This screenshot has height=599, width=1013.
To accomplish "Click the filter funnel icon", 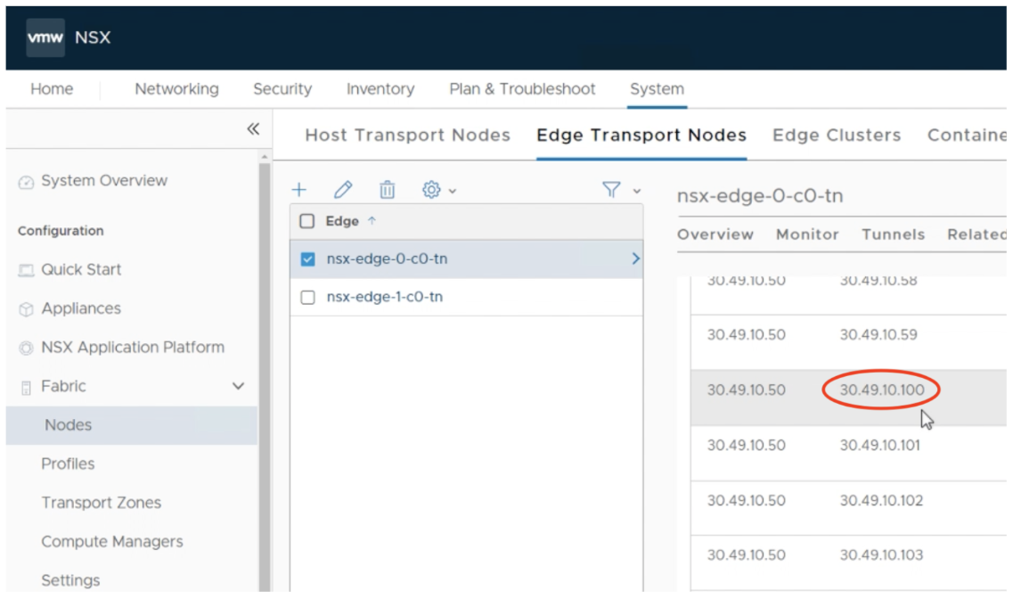I will [x=611, y=189].
